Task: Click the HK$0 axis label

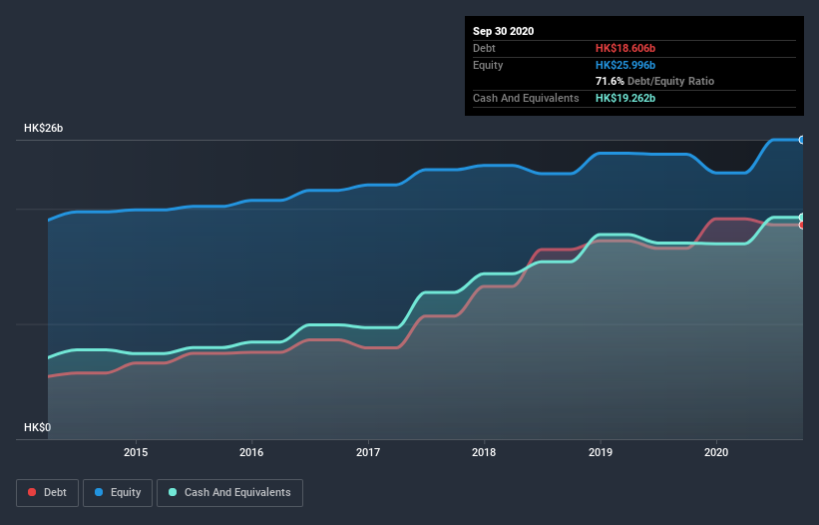Action: pos(38,427)
